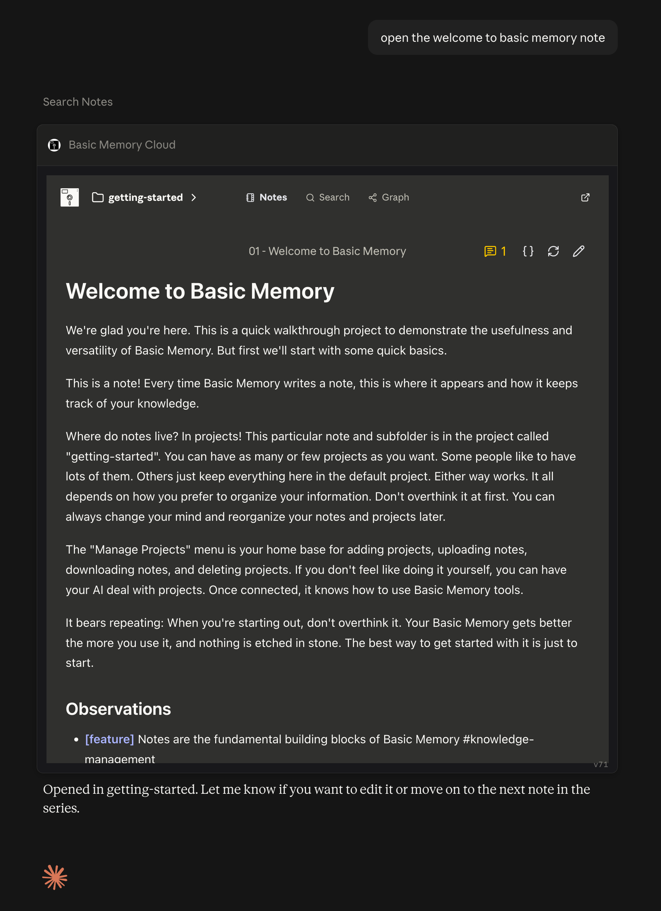The image size is (661, 911).
Task: Click the paragraph starting 'It bears repeating'
Action: [321, 643]
